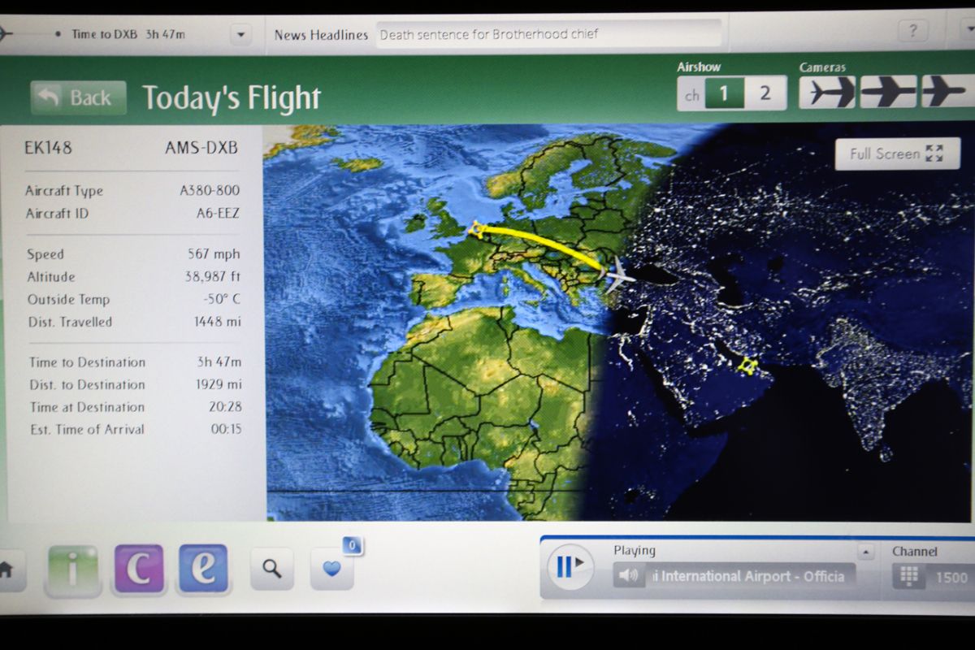The image size is (975, 650).
Task: Switch to Airshow channel 1
Action: [724, 93]
